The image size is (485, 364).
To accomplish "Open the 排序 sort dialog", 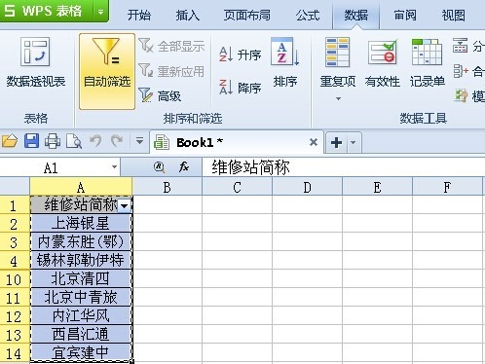I will coord(285,63).
